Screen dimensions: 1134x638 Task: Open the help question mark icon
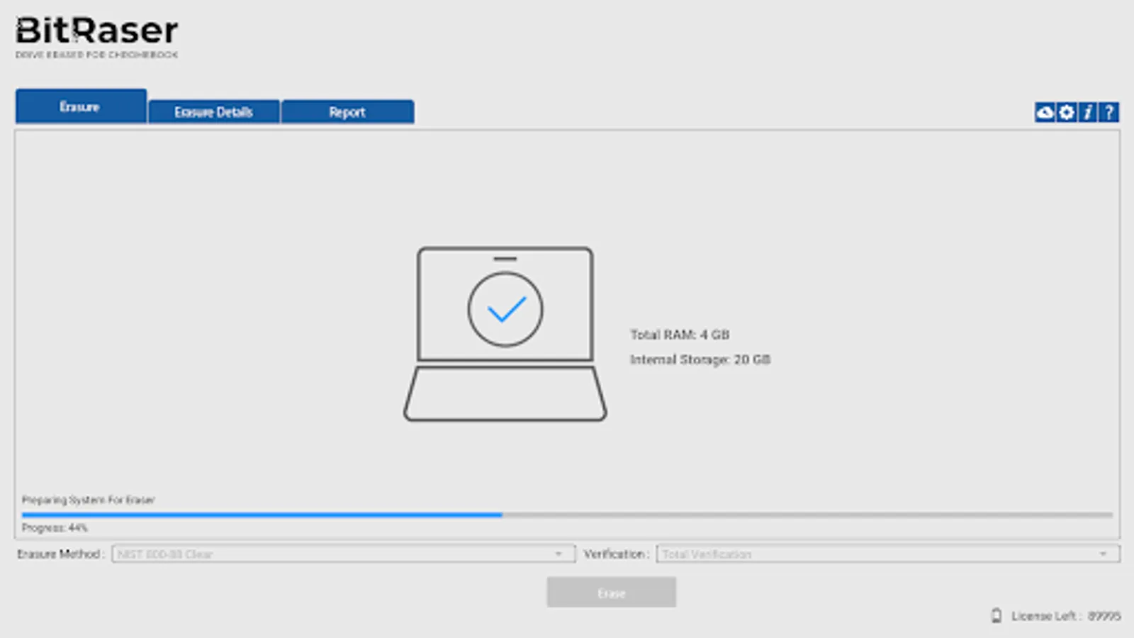coord(1108,113)
